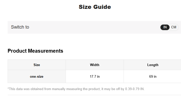Click the divider line below the footnote
This screenshot has width=181, height=104.
[x=94, y=95]
